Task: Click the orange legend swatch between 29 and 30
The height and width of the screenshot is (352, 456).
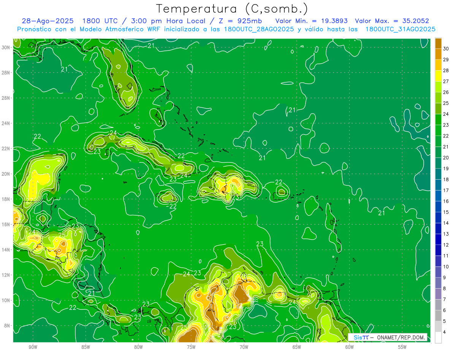Action: pos(438,54)
